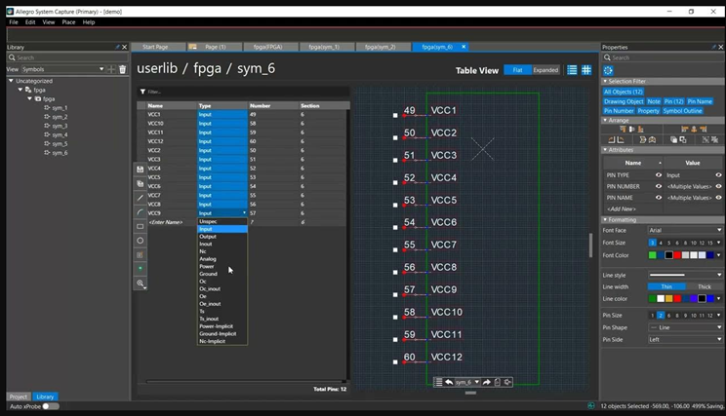Click the blue gear settings icon in Properties

[x=608, y=70]
